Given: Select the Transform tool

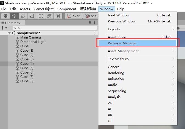Looking at the screenshot, I should coord(49,16).
